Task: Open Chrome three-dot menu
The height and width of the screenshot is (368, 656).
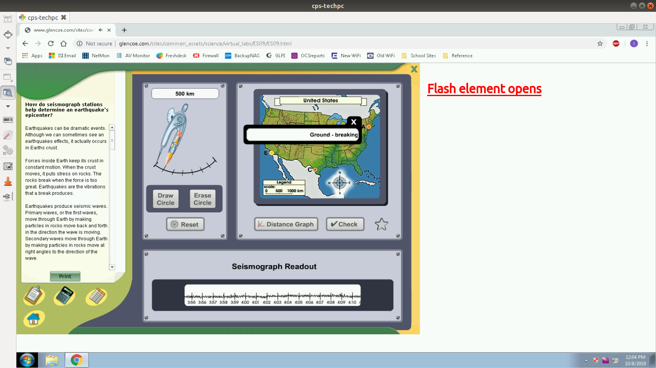Action: pos(647,43)
